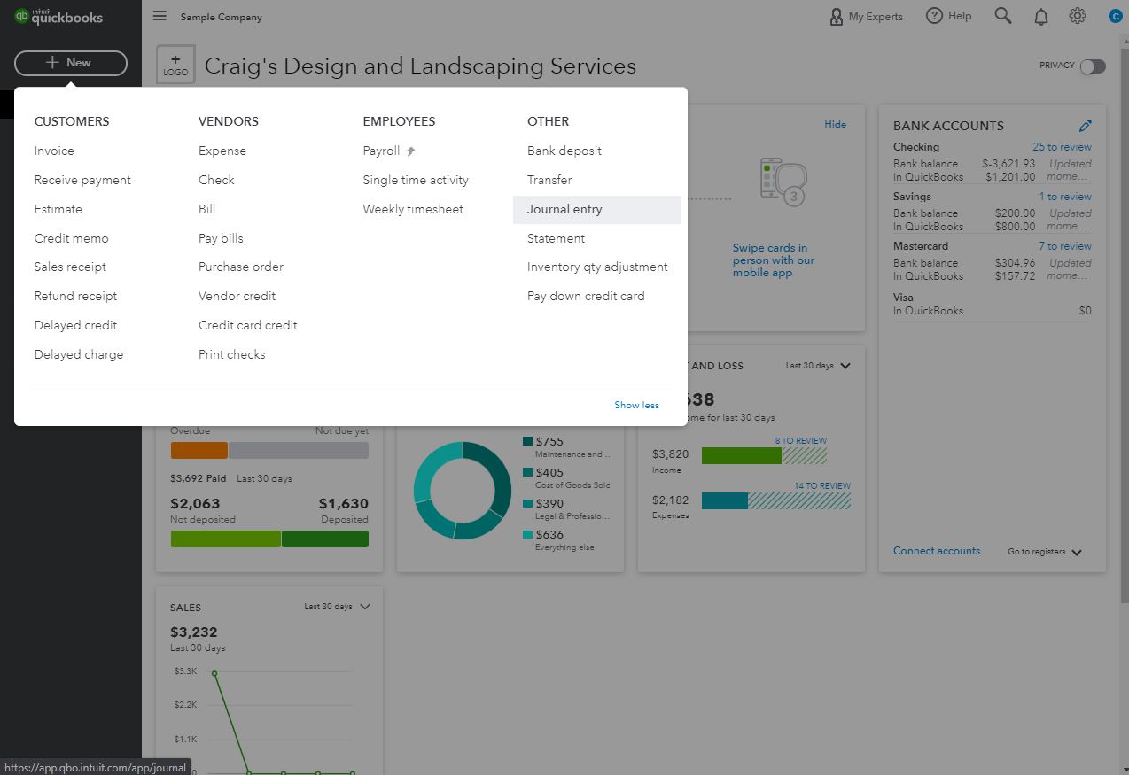Click Connect accounts link
This screenshot has width=1129, height=775.
coord(937,551)
